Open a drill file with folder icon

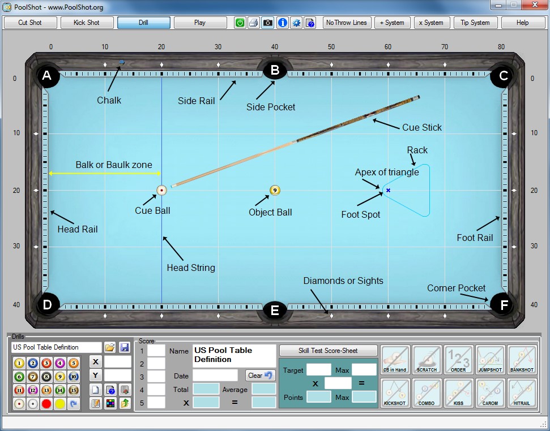click(110, 347)
